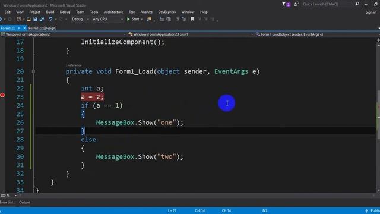This screenshot has height=214, width=380.
Task: Click the editor vertical scrollbar thumb
Action: tap(378, 115)
